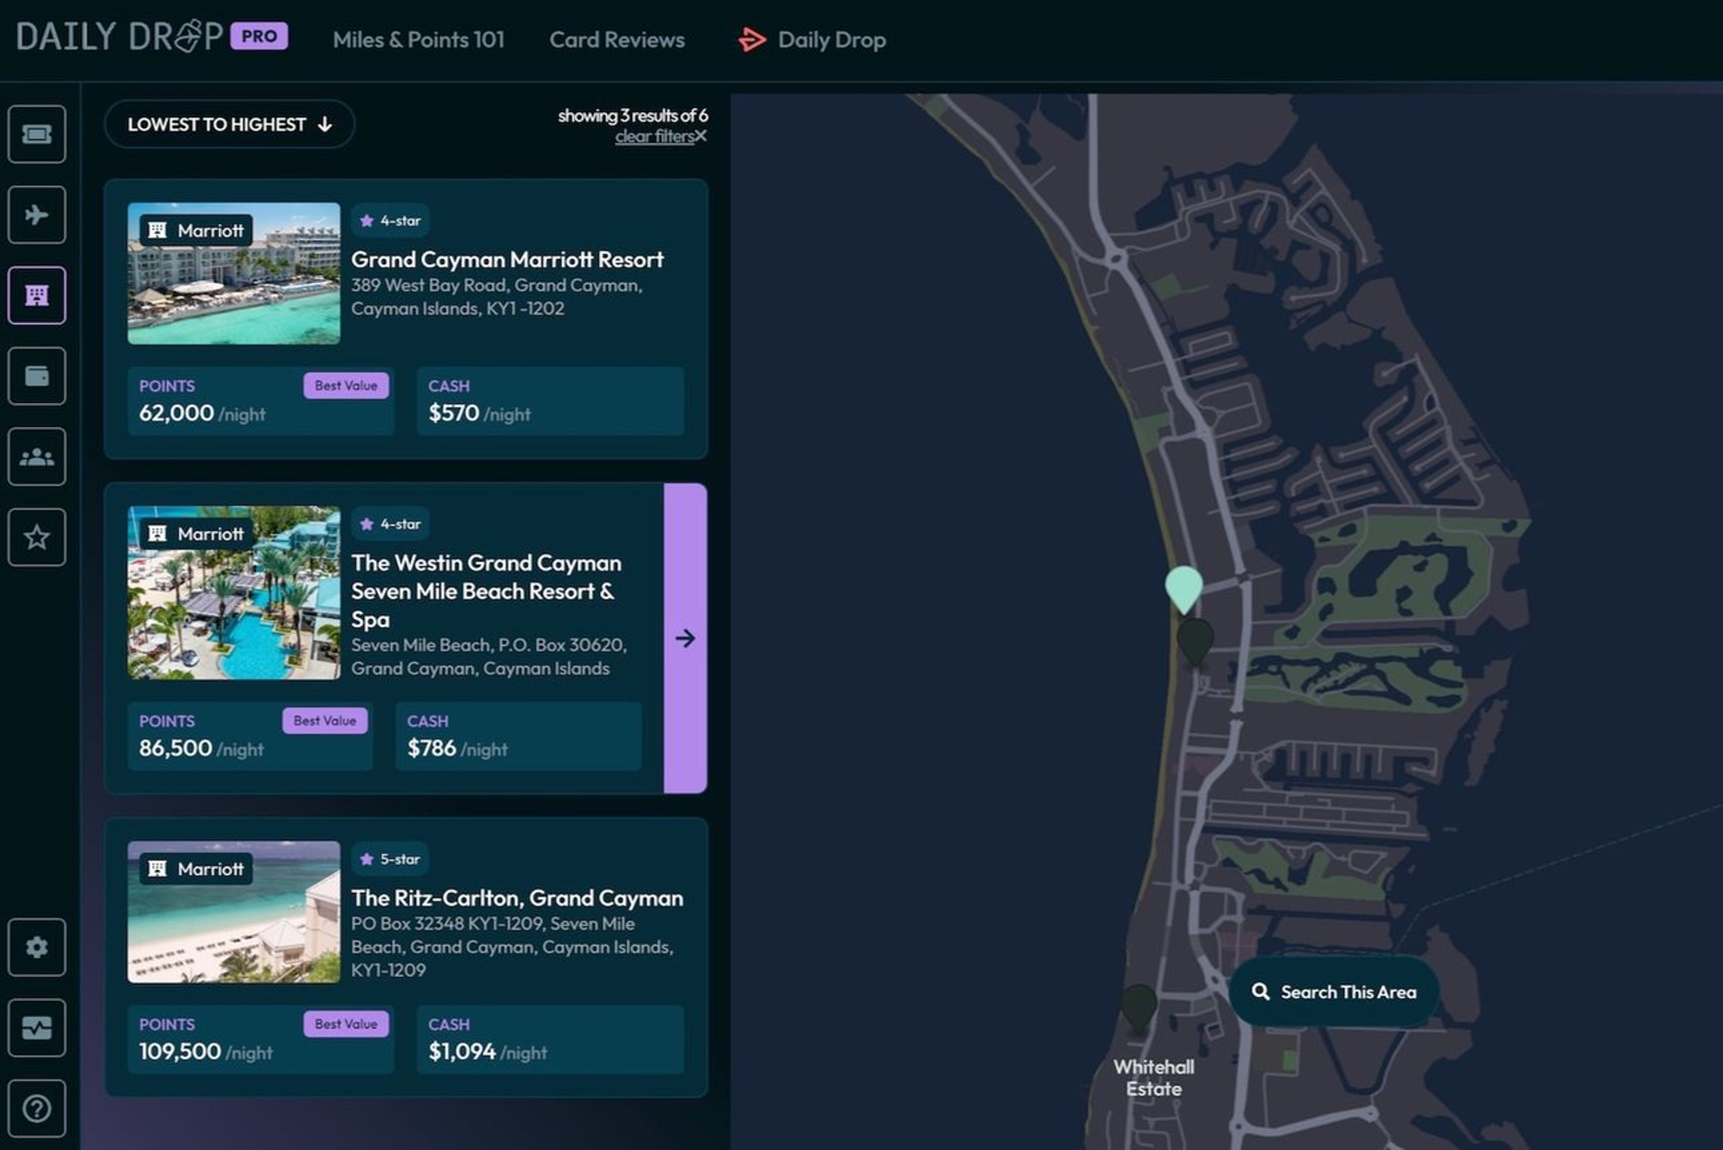The image size is (1723, 1150).
Task: Open the settings gear sidebar icon
Action: tap(37, 947)
